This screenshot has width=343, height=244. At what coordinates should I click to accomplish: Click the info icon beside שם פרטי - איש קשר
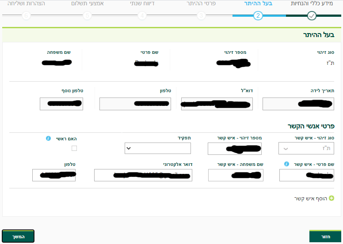(x=286, y=164)
